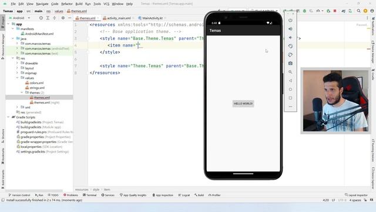This screenshot has width=376, height=212.
Task: Open the Profiler tool window
Action: 214,195
